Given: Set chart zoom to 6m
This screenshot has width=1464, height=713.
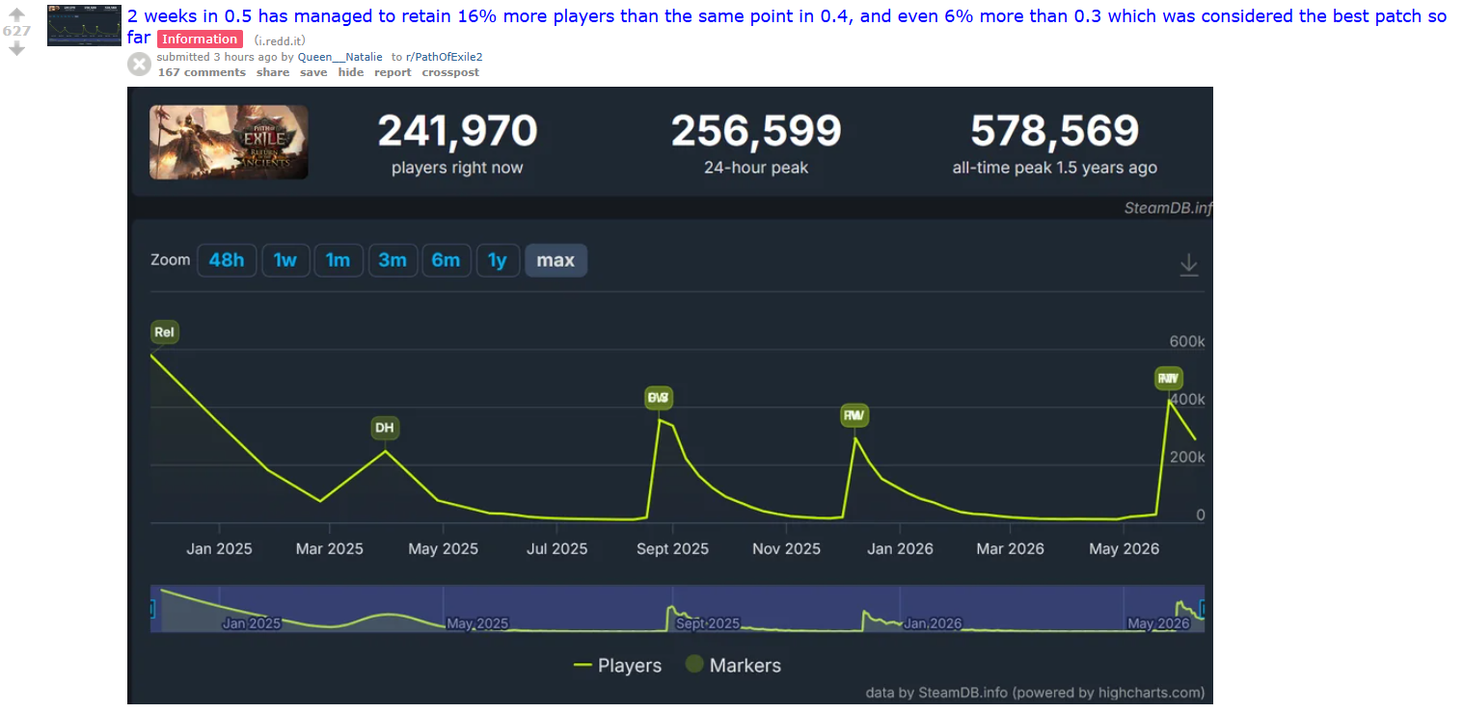Looking at the screenshot, I should (446, 260).
